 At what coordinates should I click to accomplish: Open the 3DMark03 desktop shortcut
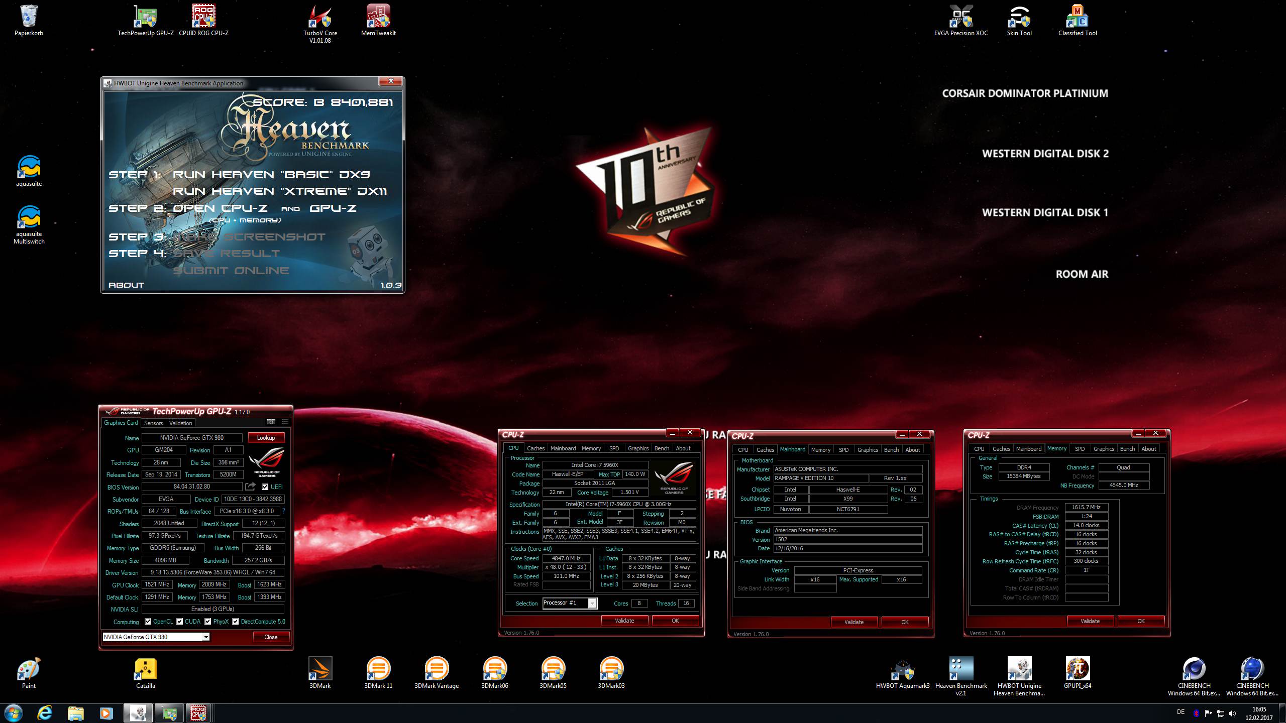pos(611,673)
